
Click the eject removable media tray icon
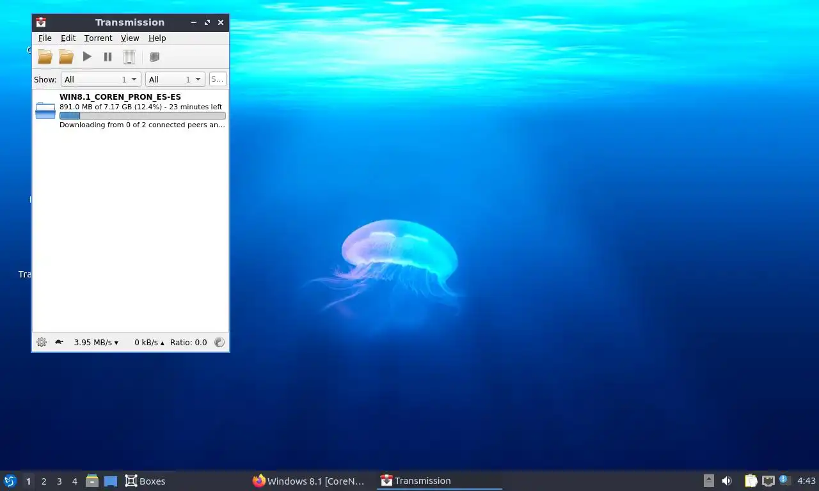pos(708,481)
